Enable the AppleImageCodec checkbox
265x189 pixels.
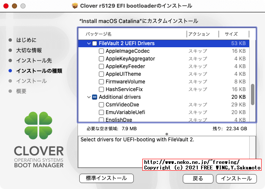[x=101, y=51]
